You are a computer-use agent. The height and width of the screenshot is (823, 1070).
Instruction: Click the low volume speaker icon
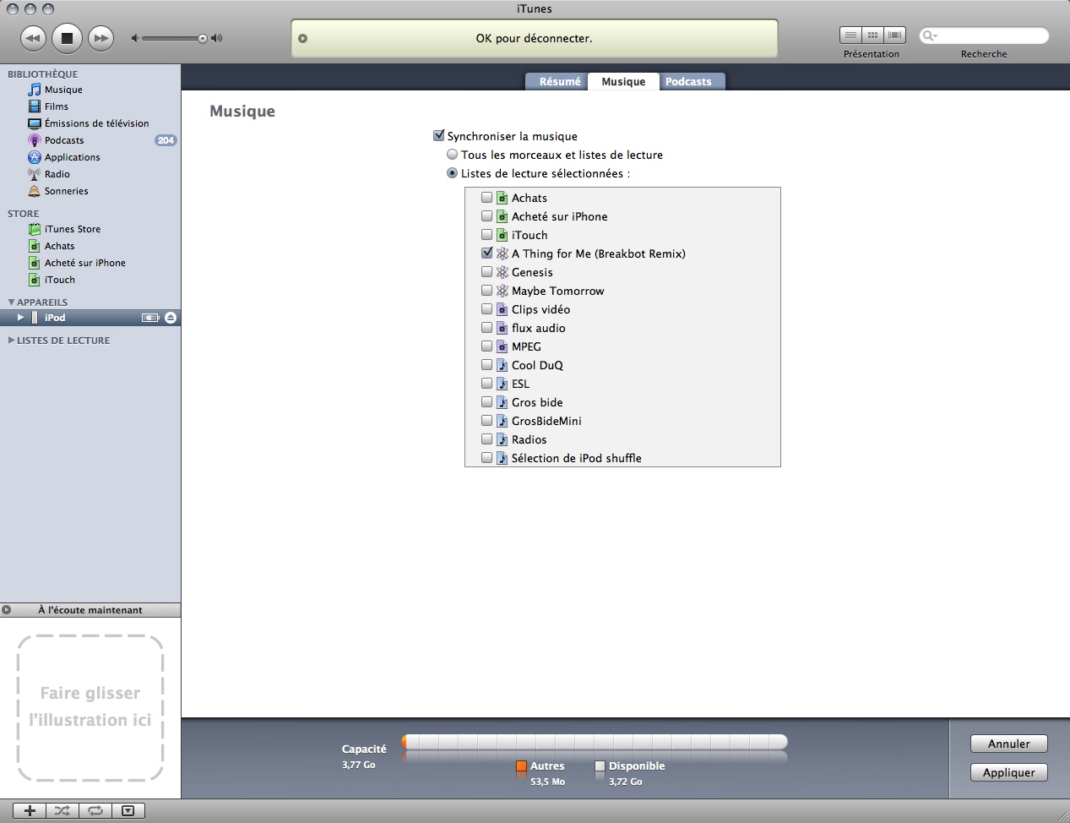click(x=135, y=38)
